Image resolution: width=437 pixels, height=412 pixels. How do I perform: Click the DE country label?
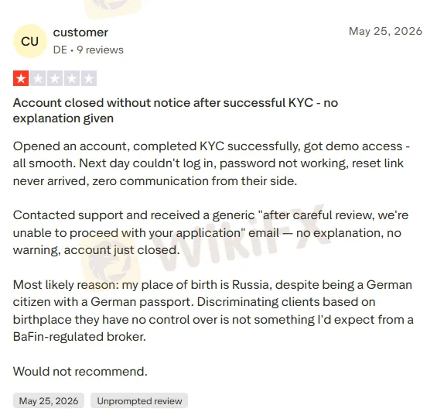60,50
